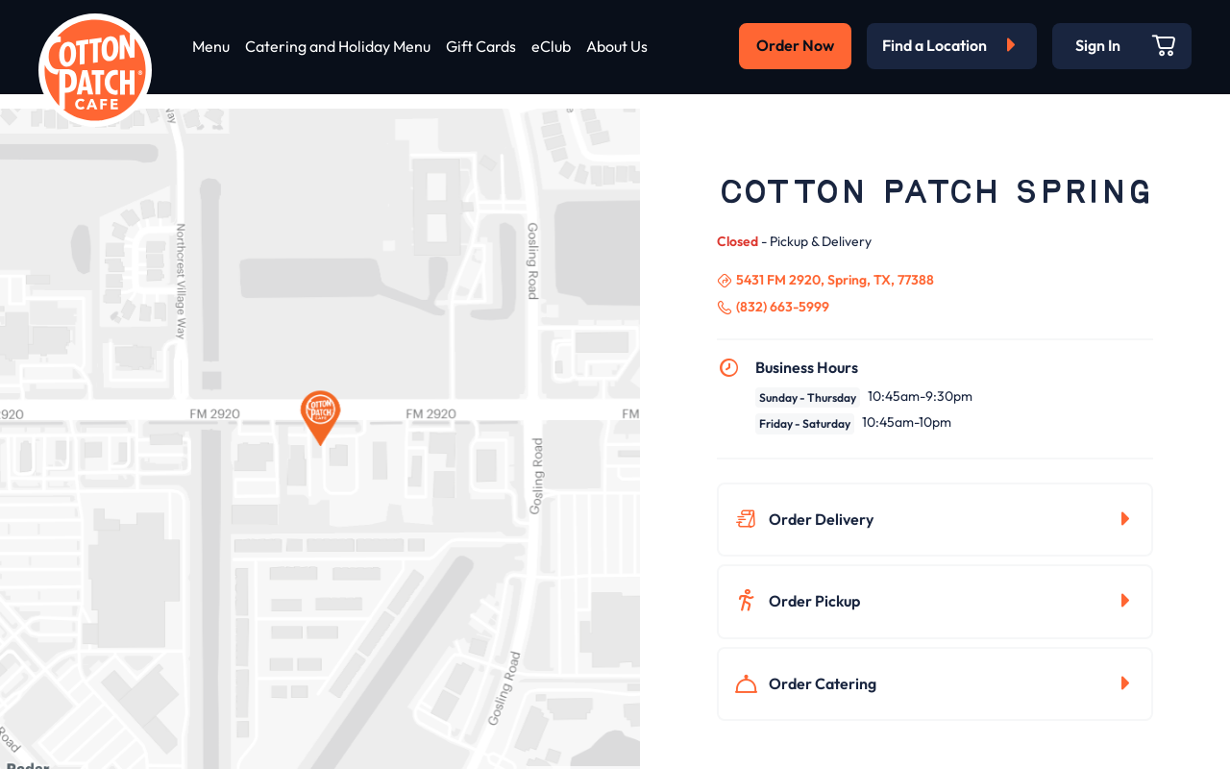
Task: Open the Order Delivery arrow
Action: (1125, 519)
